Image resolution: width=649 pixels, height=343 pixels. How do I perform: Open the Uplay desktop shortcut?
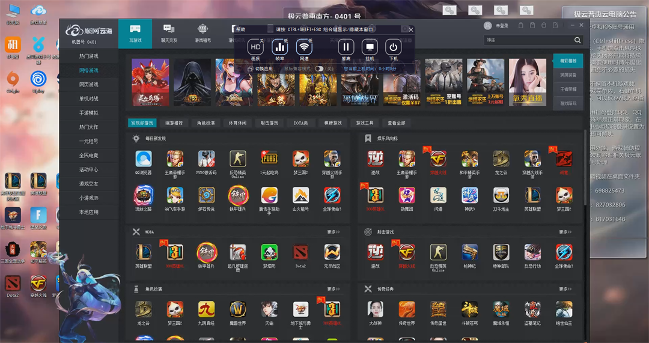pyautogui.click(x=38, y=82)
